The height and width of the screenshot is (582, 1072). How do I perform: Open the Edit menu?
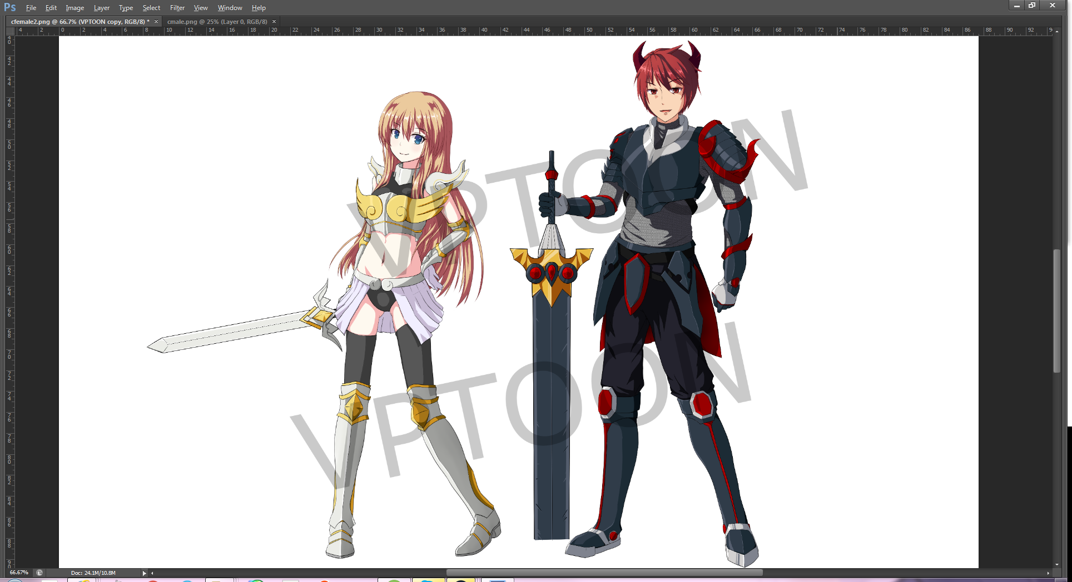pyautogui.click(x=51, y=8)
